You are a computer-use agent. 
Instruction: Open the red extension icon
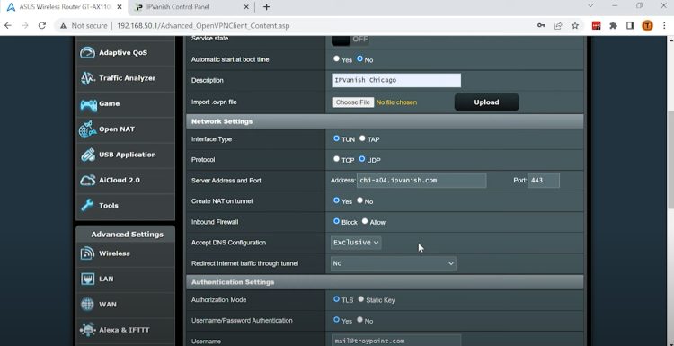(x=596, y=26)
